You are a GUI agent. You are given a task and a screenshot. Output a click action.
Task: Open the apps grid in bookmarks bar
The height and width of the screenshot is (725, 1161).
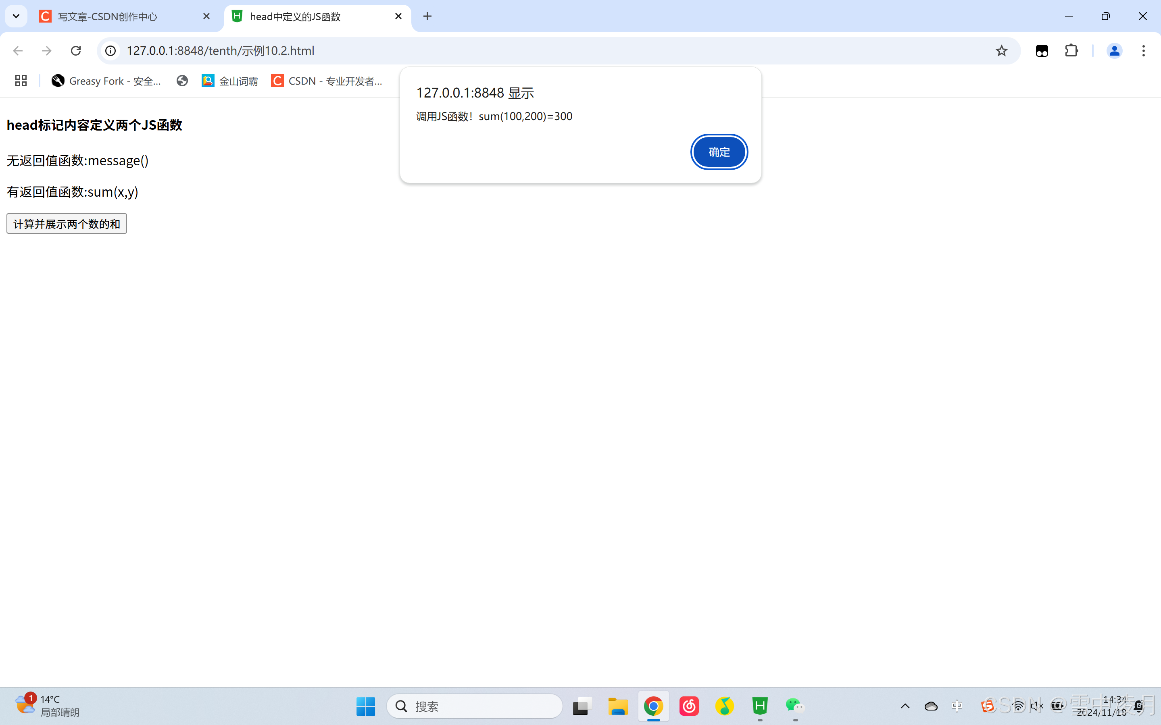click(21, 81)
